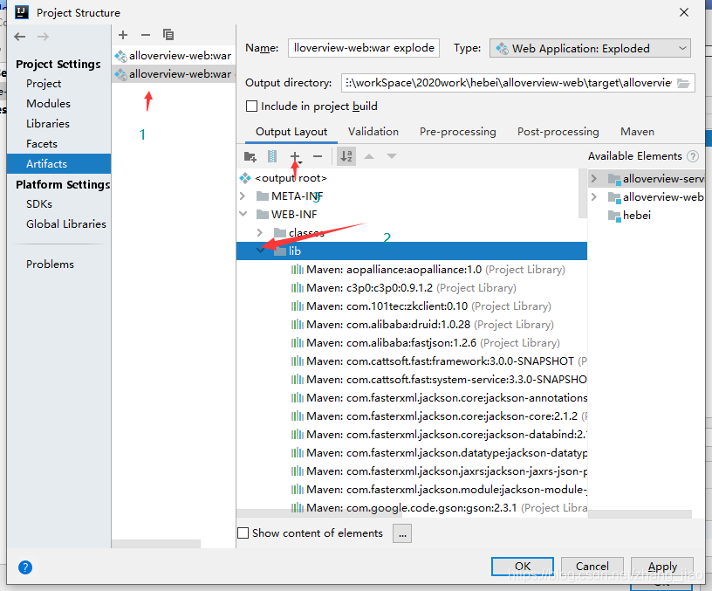Click the ellipsis button next to Show content

point(401,533)
